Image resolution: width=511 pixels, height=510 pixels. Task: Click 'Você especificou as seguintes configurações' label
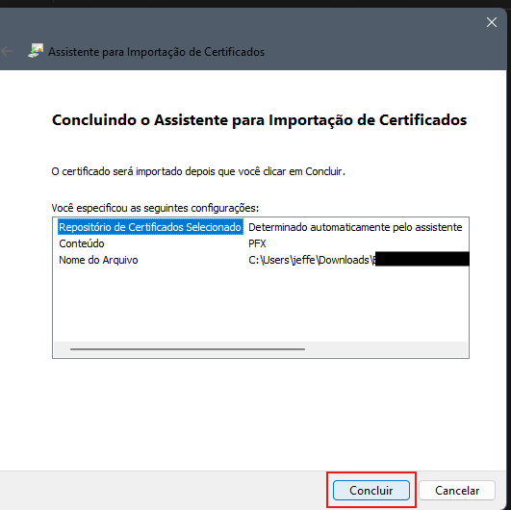pyautogui.click(x=155, y=208)
